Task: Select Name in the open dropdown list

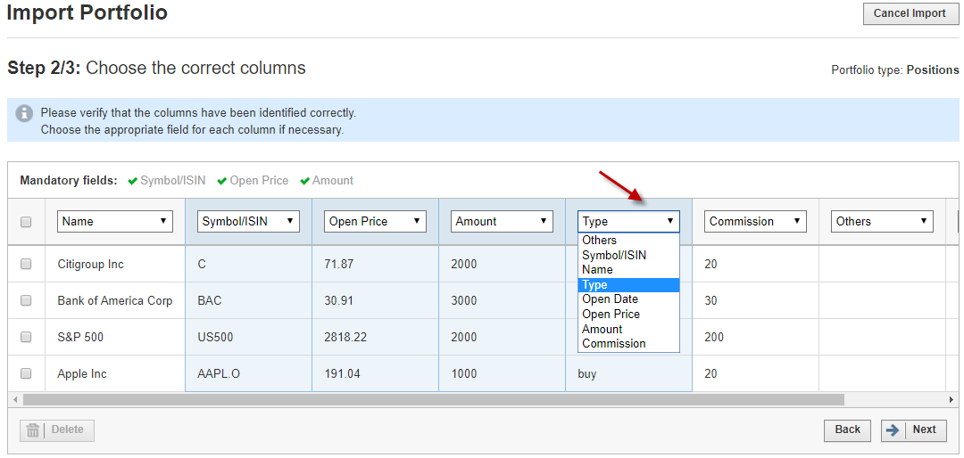Action: coord(628,269)
